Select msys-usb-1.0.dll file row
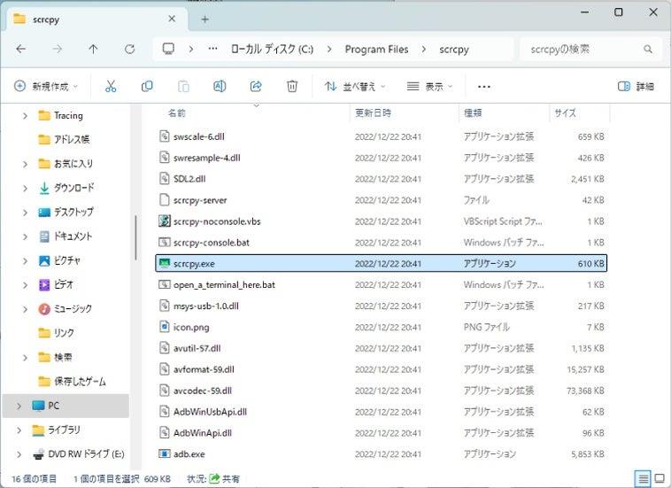The height and width of the screenshot is (488, 671). coord(382,306)
